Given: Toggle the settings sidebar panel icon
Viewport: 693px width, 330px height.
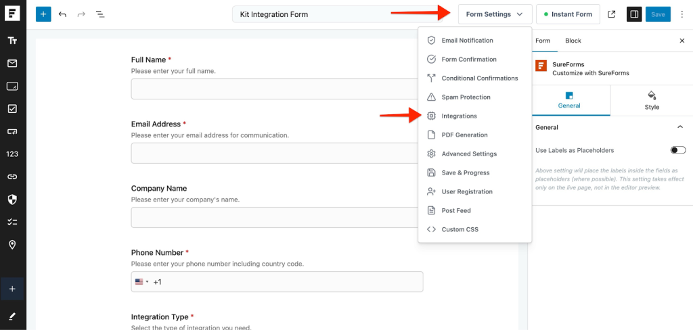Looking at the screenshot, I should pyautogui.click(x=634, y=14).
